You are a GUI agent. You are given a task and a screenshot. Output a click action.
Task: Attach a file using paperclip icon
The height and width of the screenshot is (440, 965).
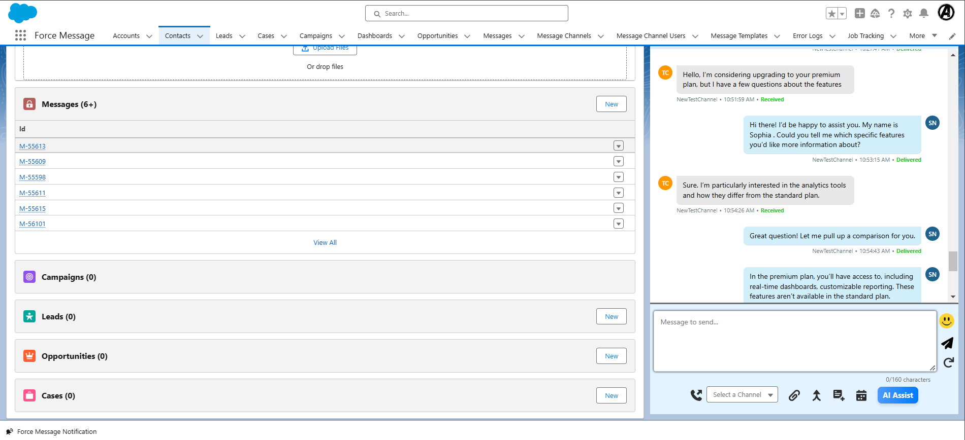pos(794,395)
